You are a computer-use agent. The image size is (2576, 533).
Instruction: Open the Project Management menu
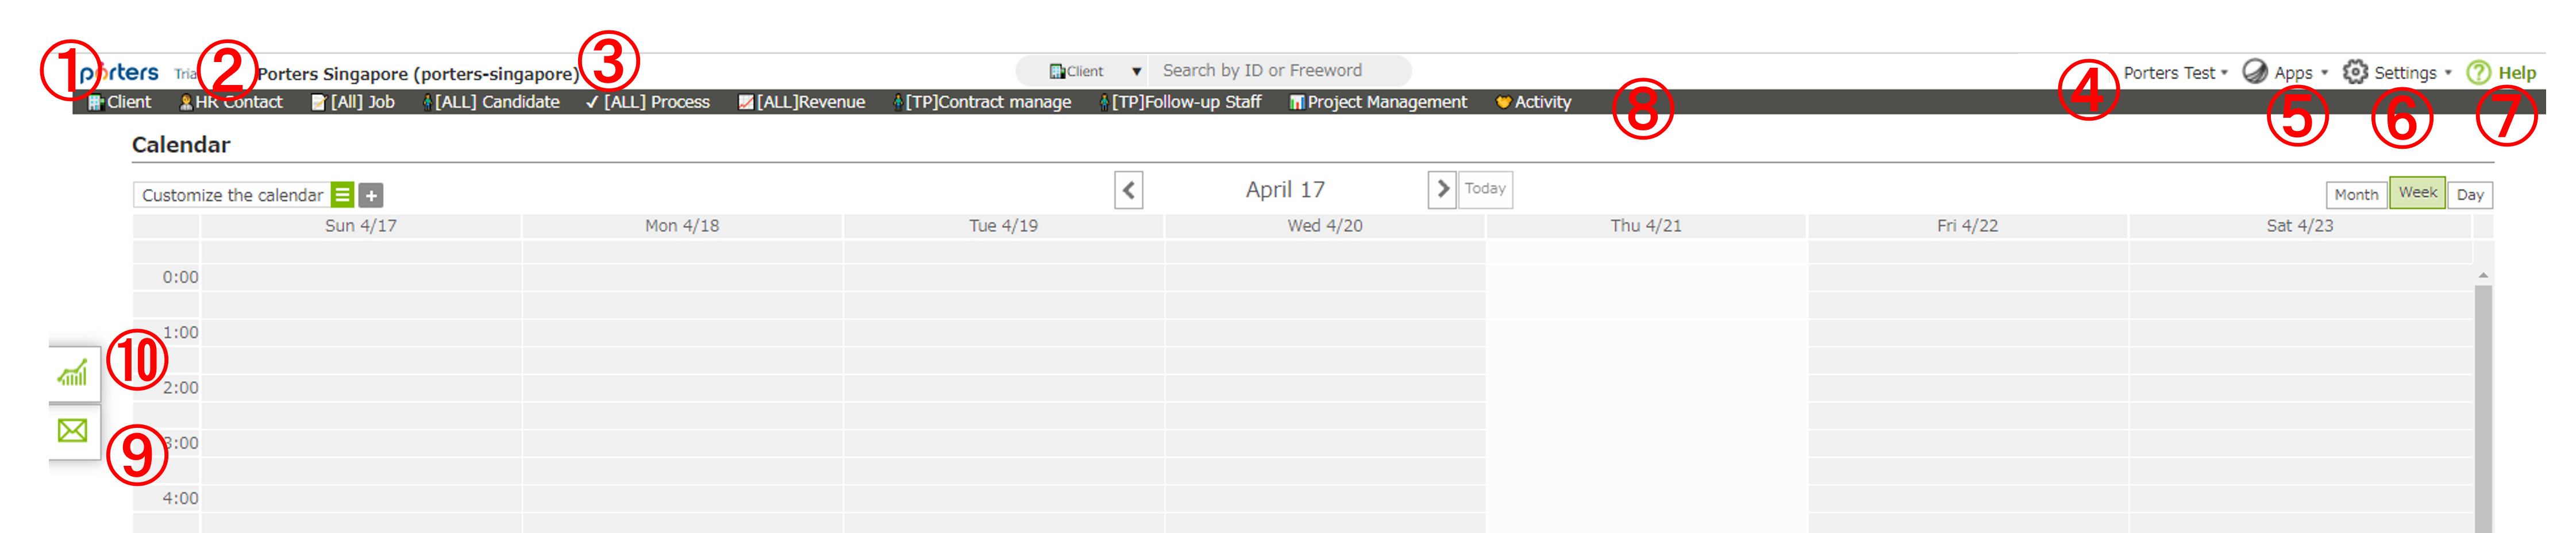point(1378,102)
